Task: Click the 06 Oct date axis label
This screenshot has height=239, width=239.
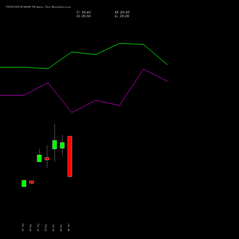Action: tap(69, 228)
